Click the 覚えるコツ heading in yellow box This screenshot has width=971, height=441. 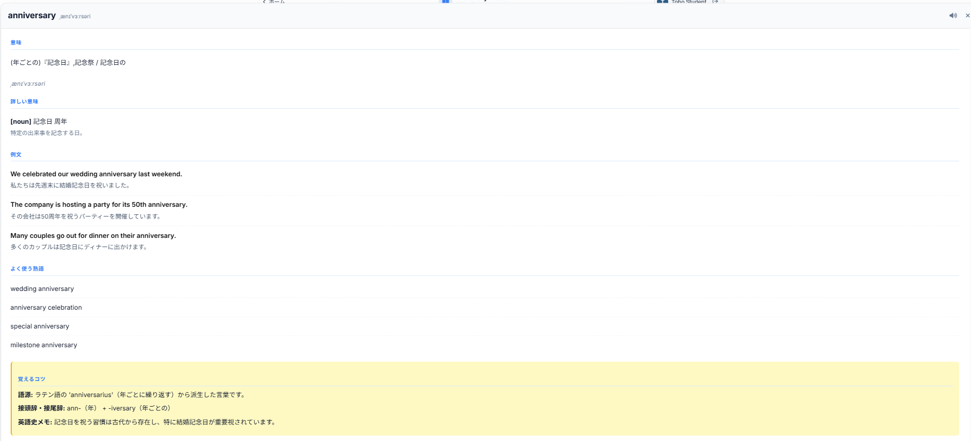(x=32, y=379)
